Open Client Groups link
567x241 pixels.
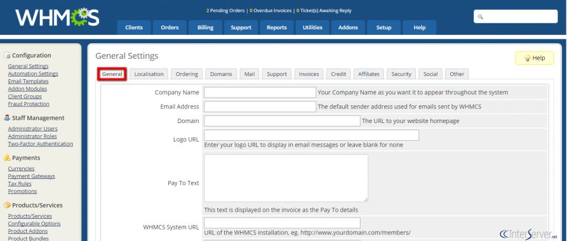point(24,96)
